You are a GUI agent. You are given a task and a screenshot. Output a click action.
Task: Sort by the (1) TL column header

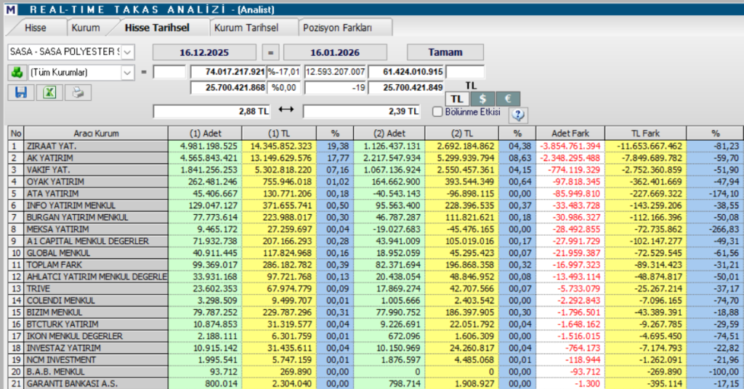[279, 133]
